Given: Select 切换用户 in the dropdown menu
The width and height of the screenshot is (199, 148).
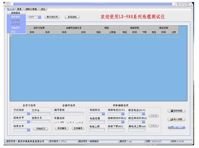Looking at the screenshot, I should pos(16,28).
